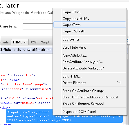Open Edit HTML... option
Screen dimensions: 130x125
(x=90, y=76)
